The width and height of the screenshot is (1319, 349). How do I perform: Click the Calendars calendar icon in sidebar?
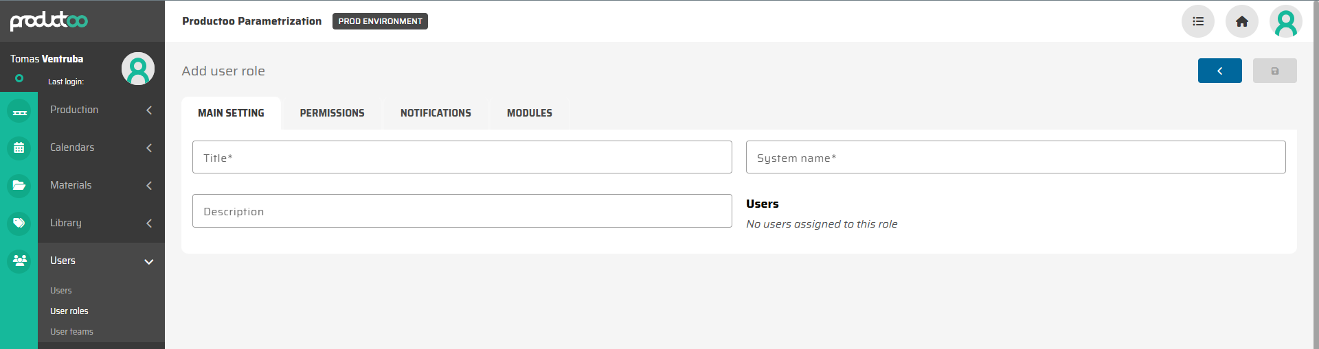tap(19, 148)
